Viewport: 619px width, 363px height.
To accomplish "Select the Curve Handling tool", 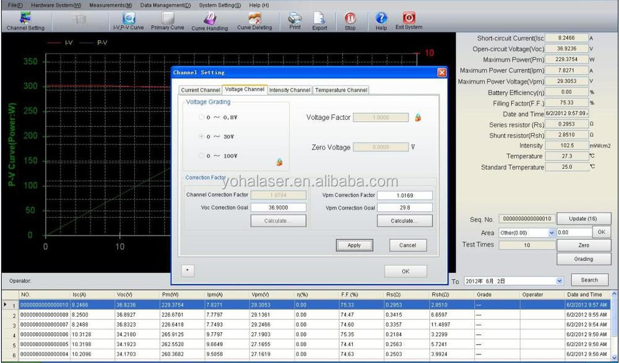I will coord(210,21).
